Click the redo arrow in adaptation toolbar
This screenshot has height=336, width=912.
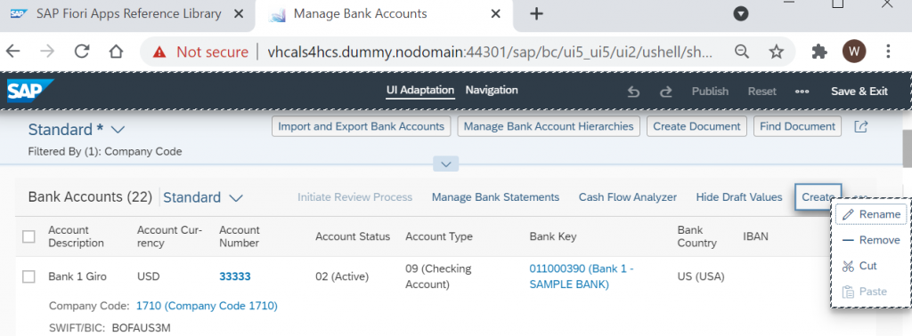(666, 91)
